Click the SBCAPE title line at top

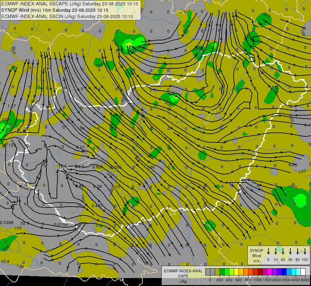pos(70,4)
